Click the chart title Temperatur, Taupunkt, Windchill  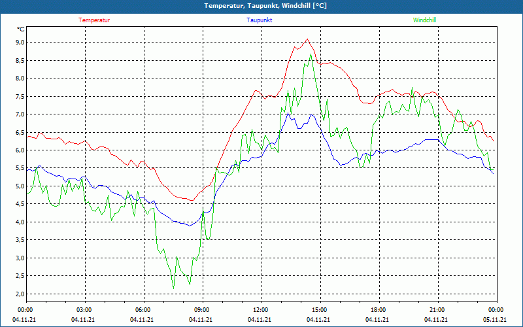click(x=265, y=6)
